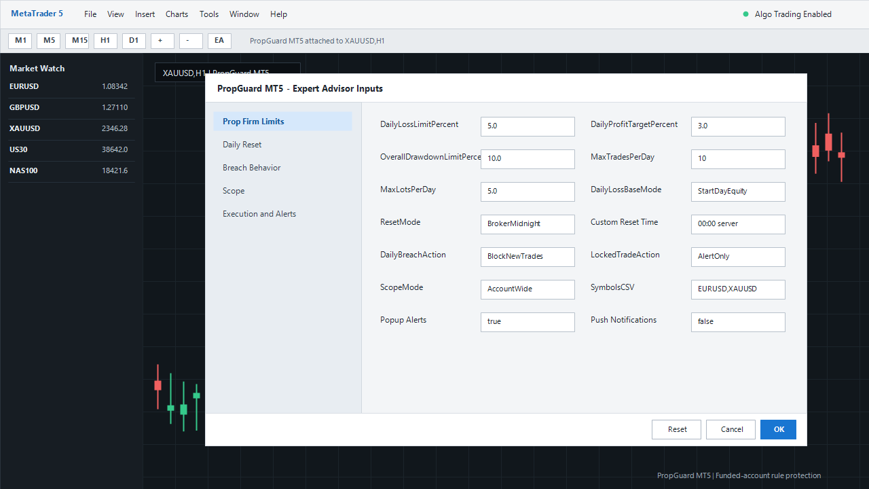Edit the OverallDrawdownLimitPercent value 10.0
The height and width of the screenshot is (489, 869).
point(528,159)
